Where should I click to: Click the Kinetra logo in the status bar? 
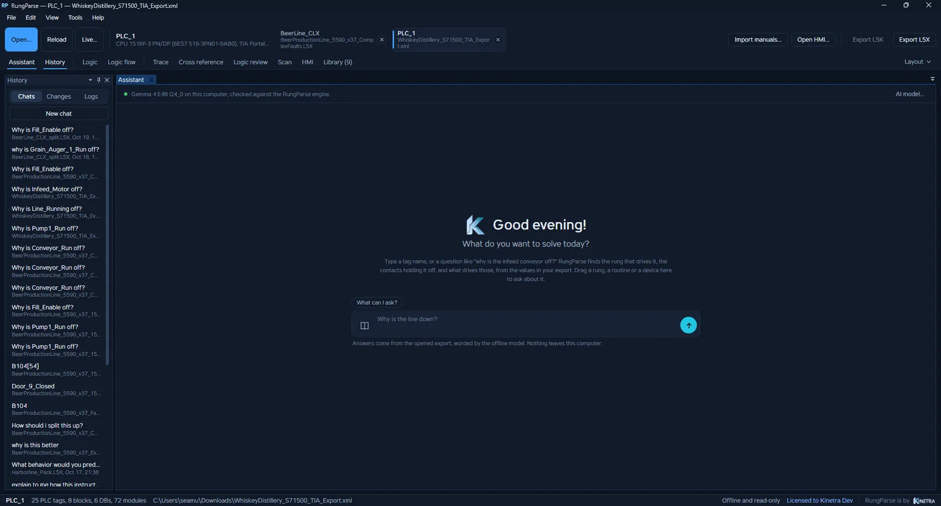924,501
